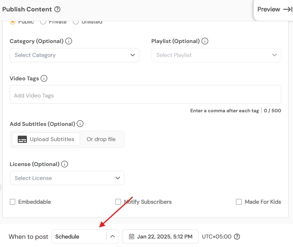The width and height of the screenshot is (293, 247).
Task: Collapse the Schedule dropdown chevron
Action: pos(112,236)
